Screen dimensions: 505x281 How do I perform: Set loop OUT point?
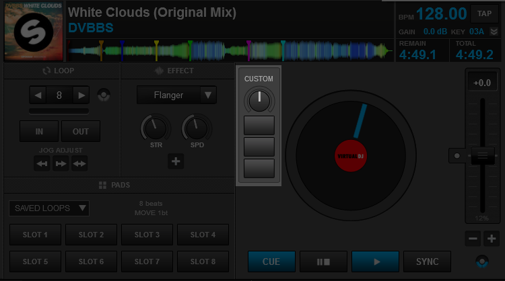tap(81, 131)
